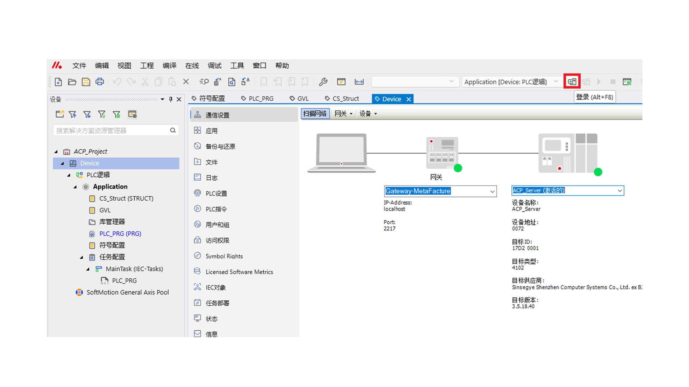Click the login (登录) toolbar icon
Image resolution: width=689 pixels, height=387 pixels.
click(x=572, y=82)
